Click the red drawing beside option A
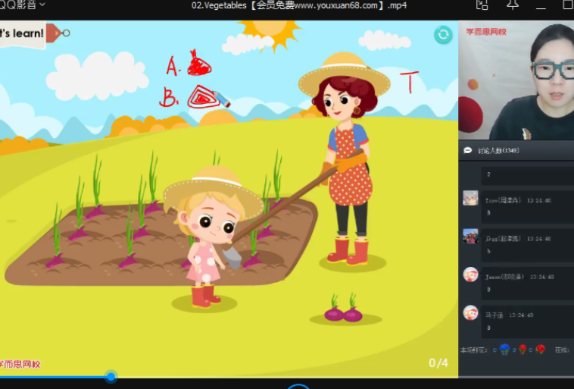 [198, 64]
